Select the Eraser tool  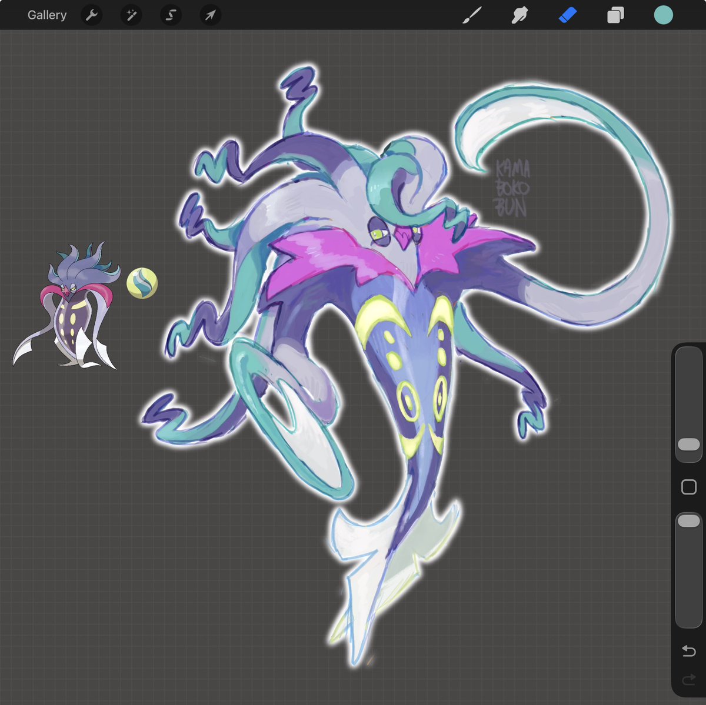pos(568,15)
